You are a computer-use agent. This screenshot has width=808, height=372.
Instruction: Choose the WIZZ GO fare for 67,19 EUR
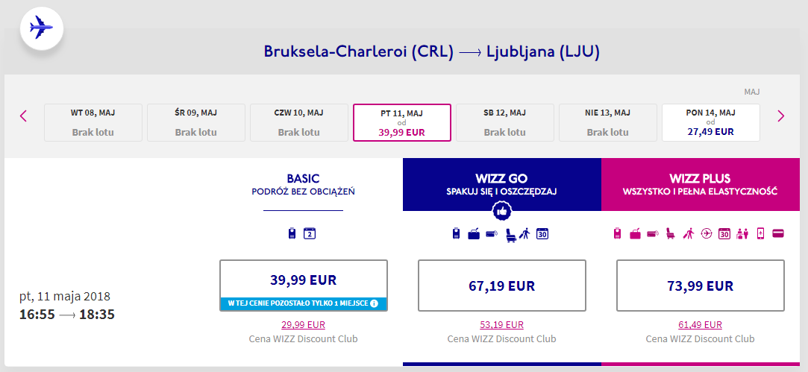pyautogui.click(x=501, y=286)
